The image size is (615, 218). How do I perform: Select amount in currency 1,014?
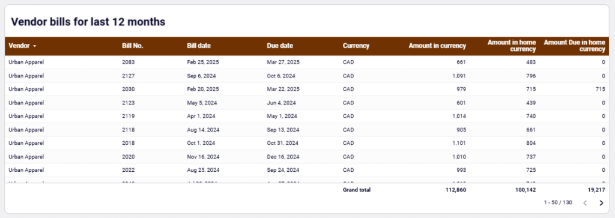[x=459, y=116]
